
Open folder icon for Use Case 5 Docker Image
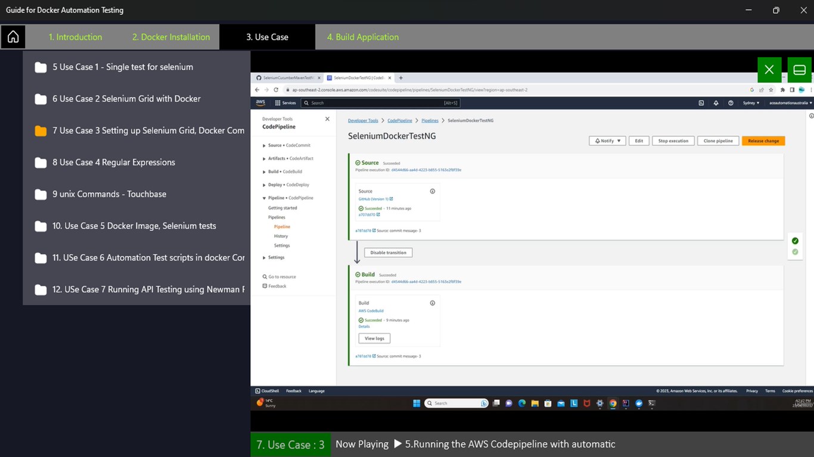(41, 226)
